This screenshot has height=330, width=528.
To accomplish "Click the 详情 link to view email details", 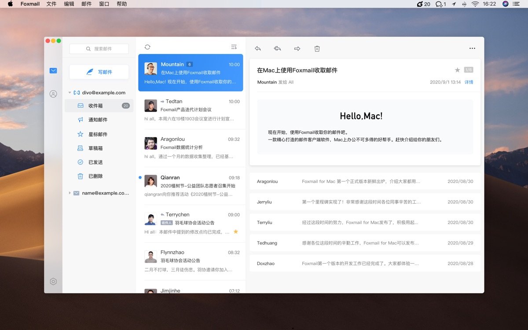I will tap(469, 82).
